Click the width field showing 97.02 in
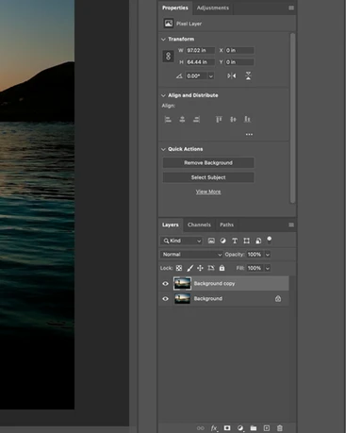Image resolution: width=346 pixels, height=433 pixels. (201, 50)
